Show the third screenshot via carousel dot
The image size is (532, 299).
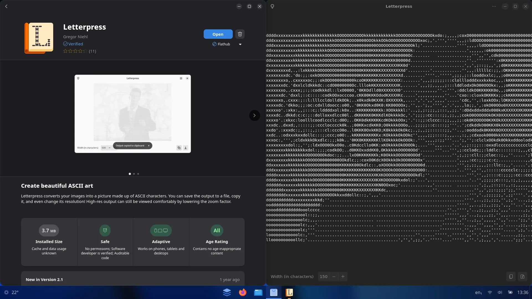pyautogui.click(x=138, y=174)
